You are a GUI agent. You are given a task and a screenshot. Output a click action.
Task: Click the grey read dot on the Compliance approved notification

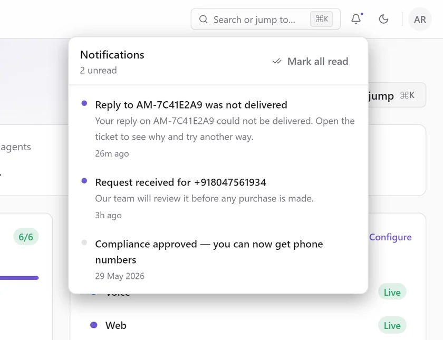tap(84, 242)
